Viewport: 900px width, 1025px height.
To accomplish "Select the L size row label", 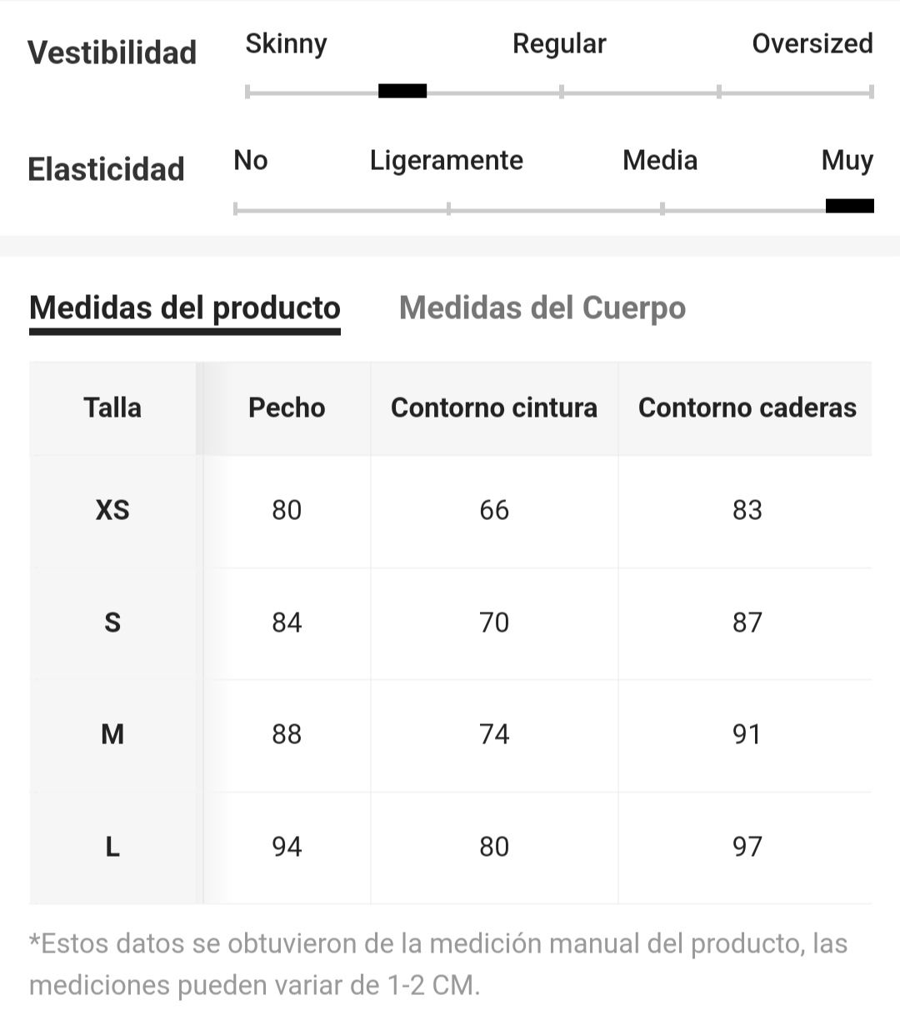I will point(112,847).
